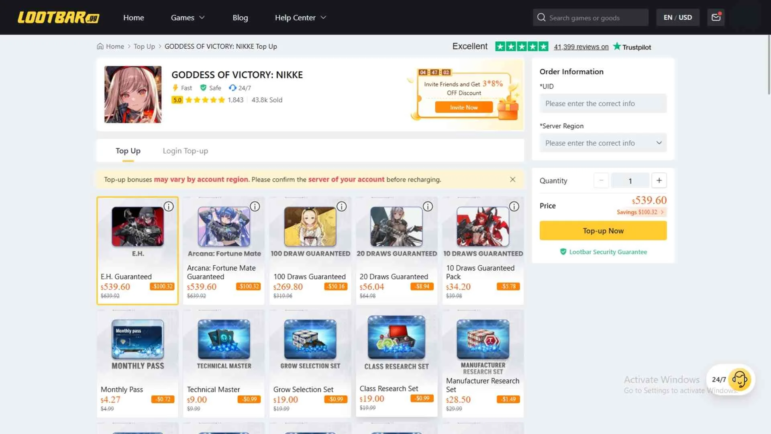Click the search magnifier icon
Image resolution: width=771 pixels, height=434 pixels.
point(541,18)
